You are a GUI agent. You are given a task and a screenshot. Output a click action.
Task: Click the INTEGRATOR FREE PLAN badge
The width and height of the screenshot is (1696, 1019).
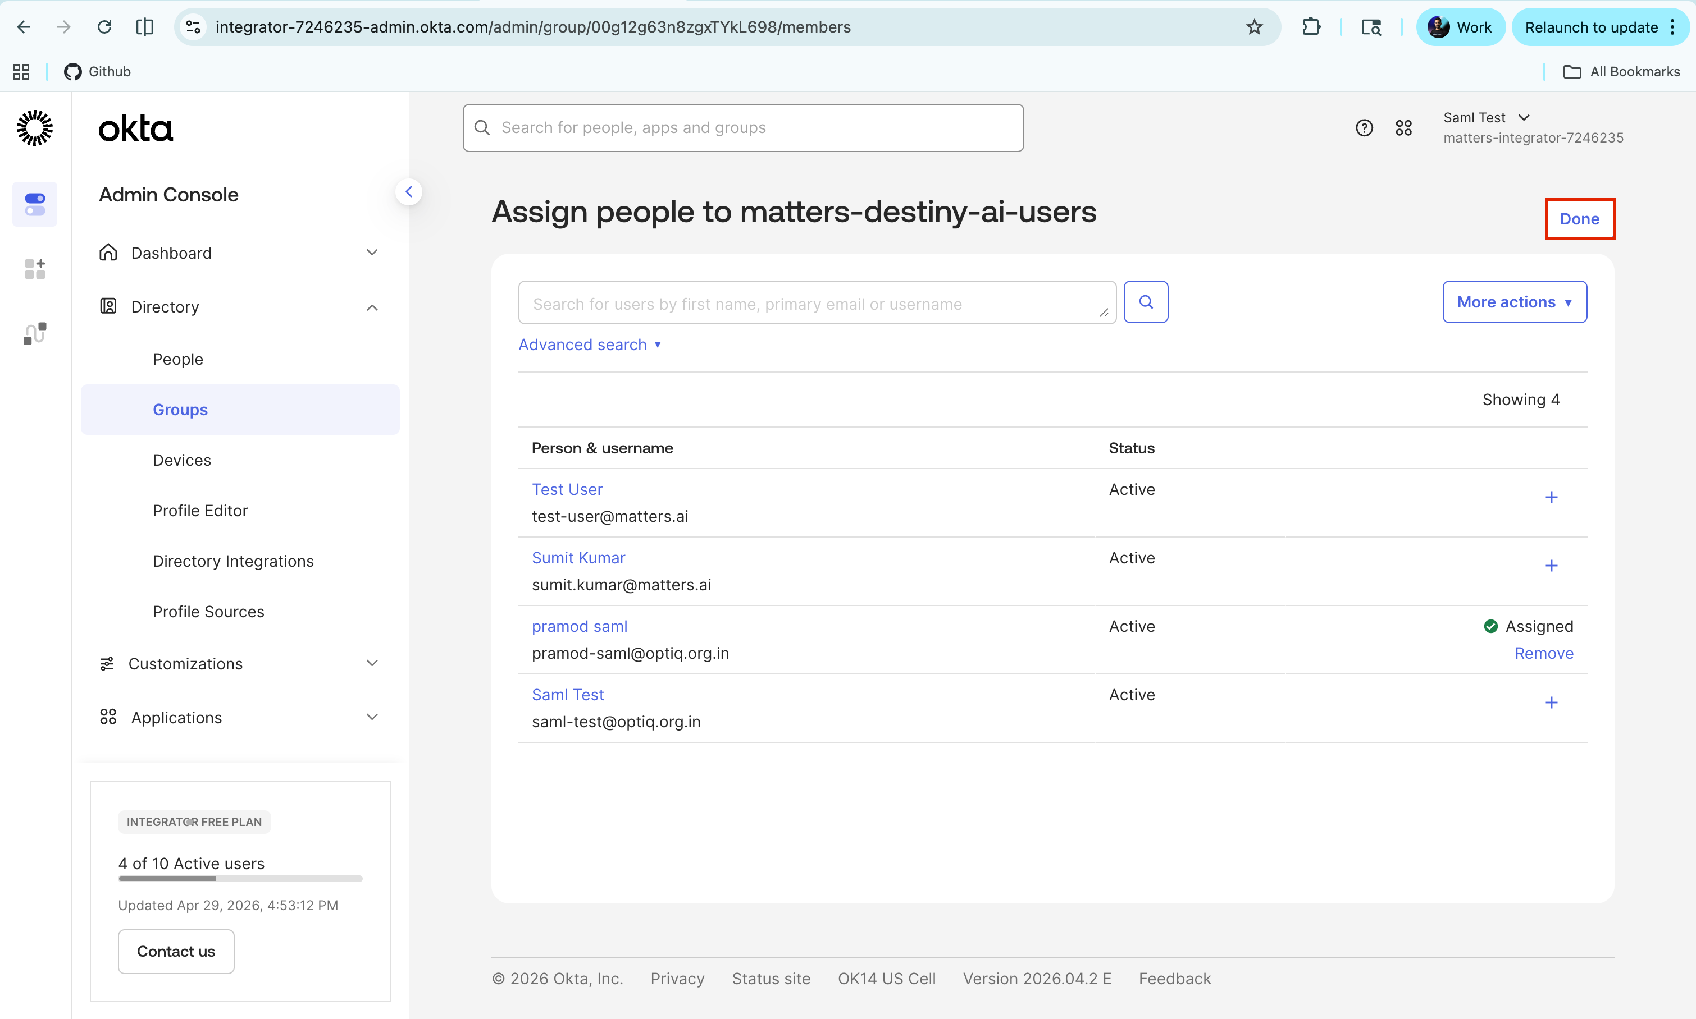pos(194,822)
